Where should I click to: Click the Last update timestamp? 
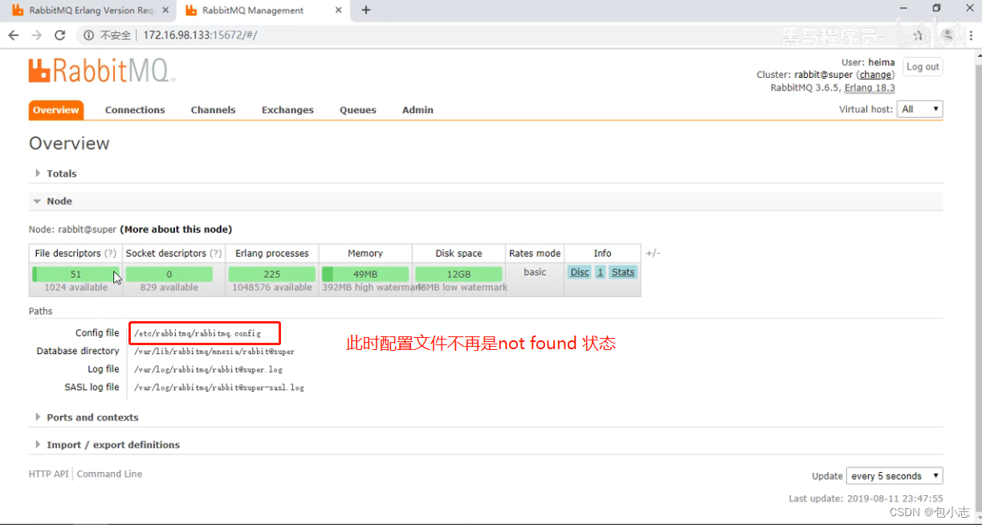pyautogui.click(x=866, y=499)
